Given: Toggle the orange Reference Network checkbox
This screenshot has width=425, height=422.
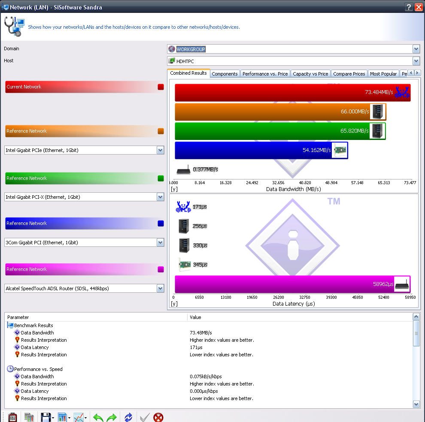Looking at the screenshot, I should pos(161,131).
